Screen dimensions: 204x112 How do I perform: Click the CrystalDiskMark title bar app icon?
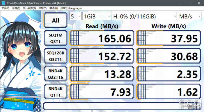3,3
